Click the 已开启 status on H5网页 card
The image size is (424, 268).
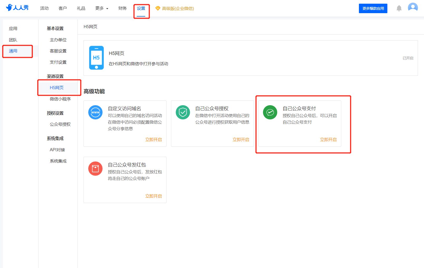pyautogui.click(x=408, y=58)
